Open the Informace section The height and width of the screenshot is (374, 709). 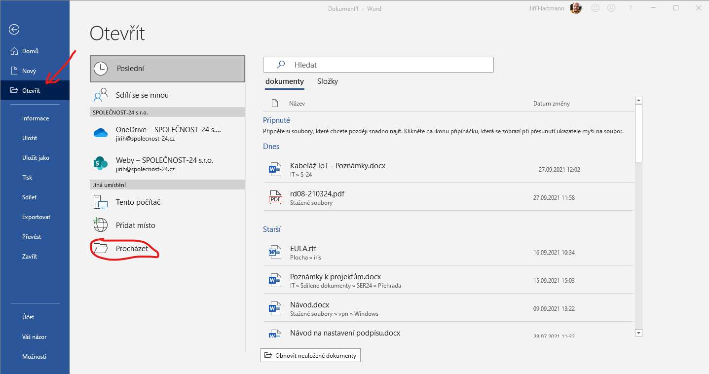tap(35, 118)
